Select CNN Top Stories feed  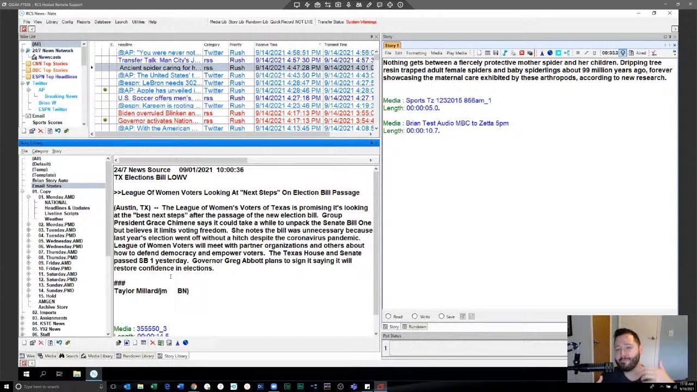click(x=50, y=64)
